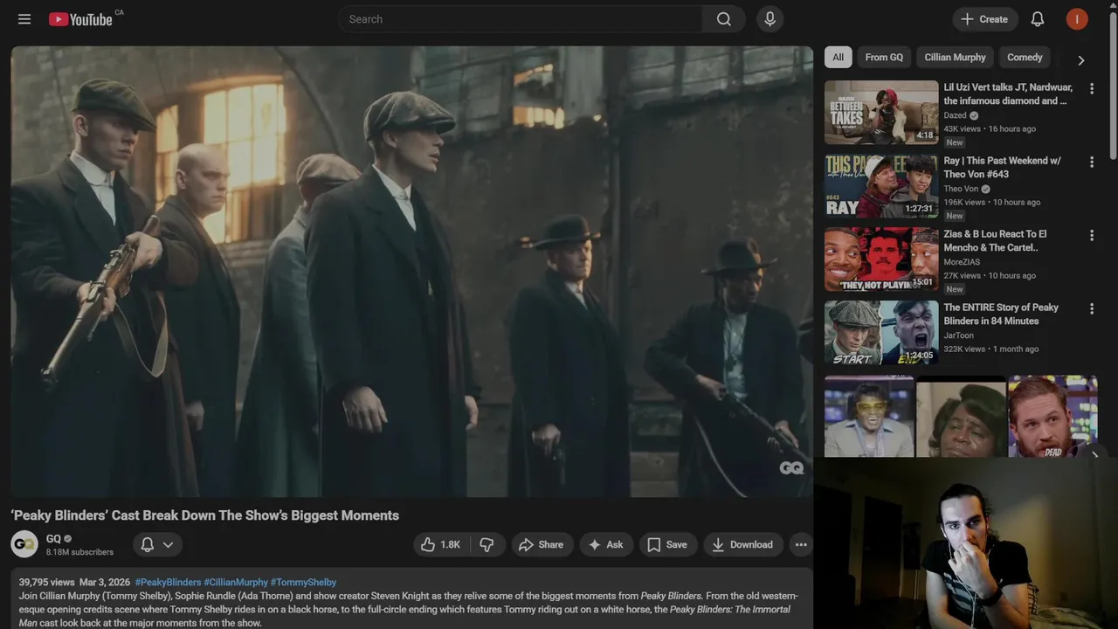Open the account avatar menu

coord(1077,19)
